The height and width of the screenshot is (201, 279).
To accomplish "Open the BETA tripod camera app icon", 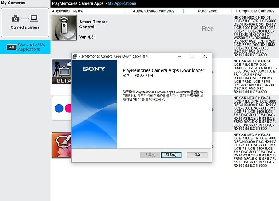I will [62, 72].
